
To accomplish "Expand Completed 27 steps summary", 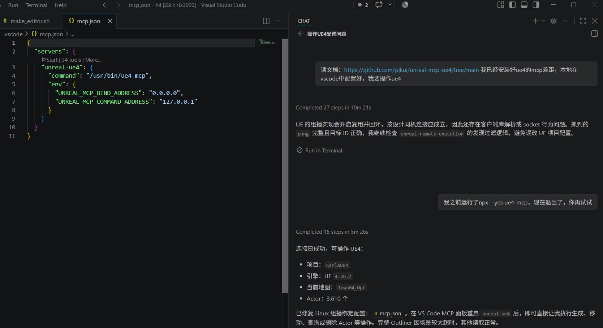I will (333, 108).
